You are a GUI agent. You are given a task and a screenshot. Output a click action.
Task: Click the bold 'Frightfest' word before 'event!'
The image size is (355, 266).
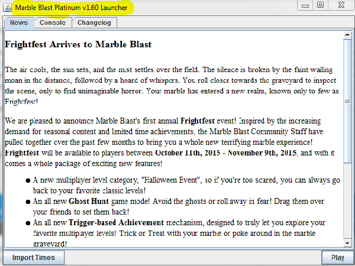click(198, 121)
